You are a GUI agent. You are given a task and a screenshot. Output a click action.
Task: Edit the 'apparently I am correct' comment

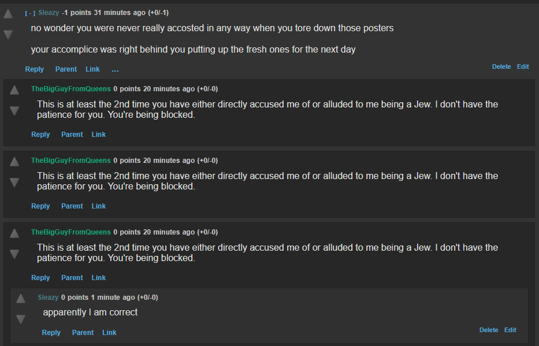coord(510,330)
